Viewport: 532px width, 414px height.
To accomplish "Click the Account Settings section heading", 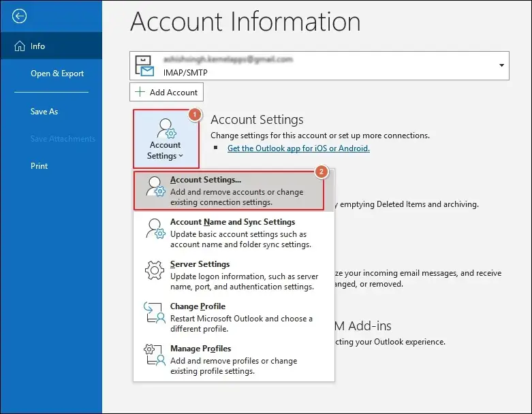I will point(257,119).
